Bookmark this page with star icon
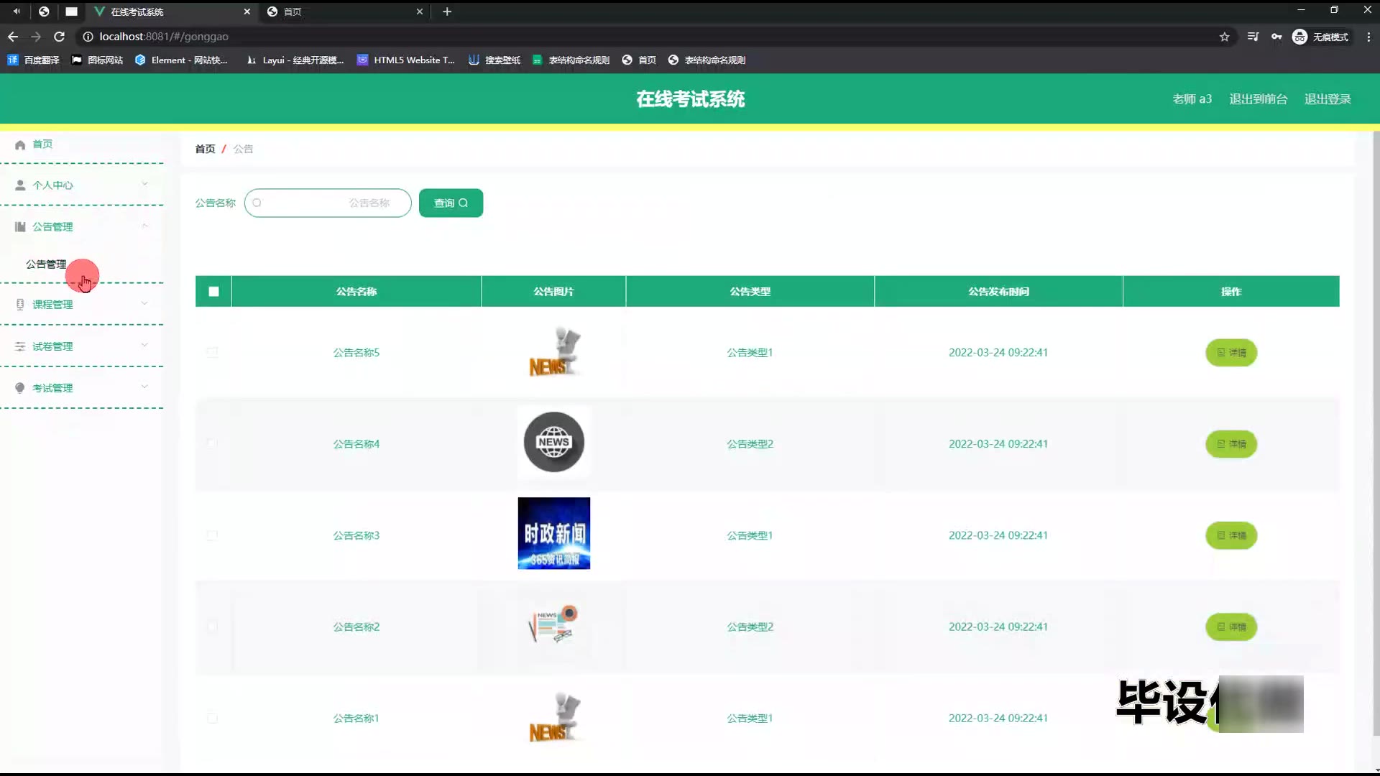1380x776 pixels. tap(1224, 37)
